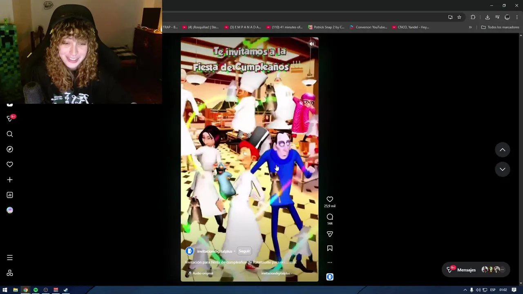The image size is (523, 294).
Task: Go to the previous reel with the up arrow
Action: tap(503, 150)
